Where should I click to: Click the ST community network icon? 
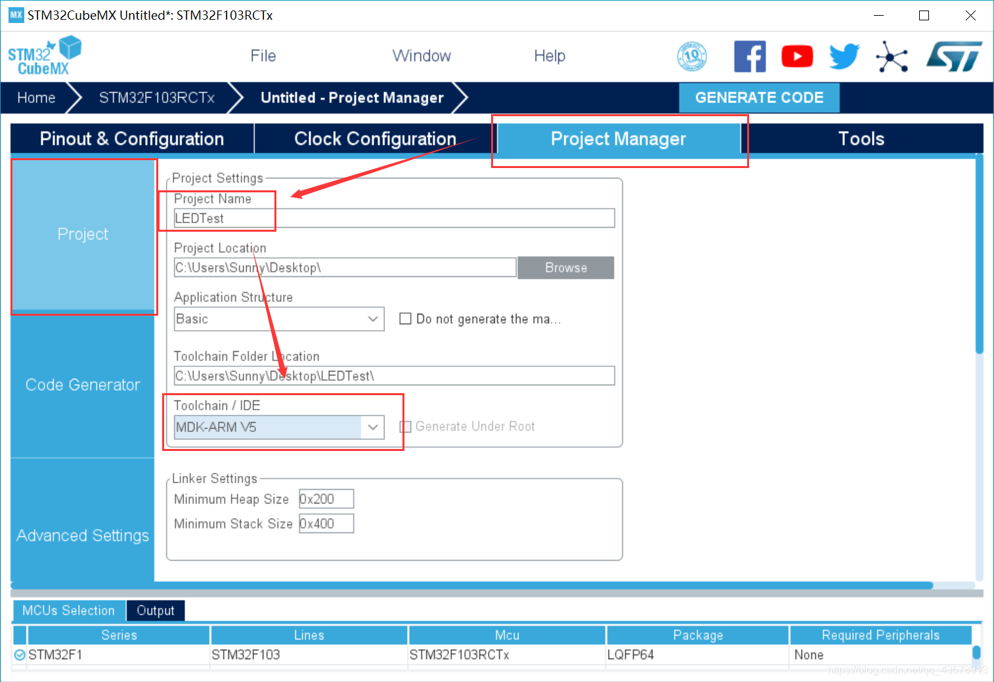point(892,56)
